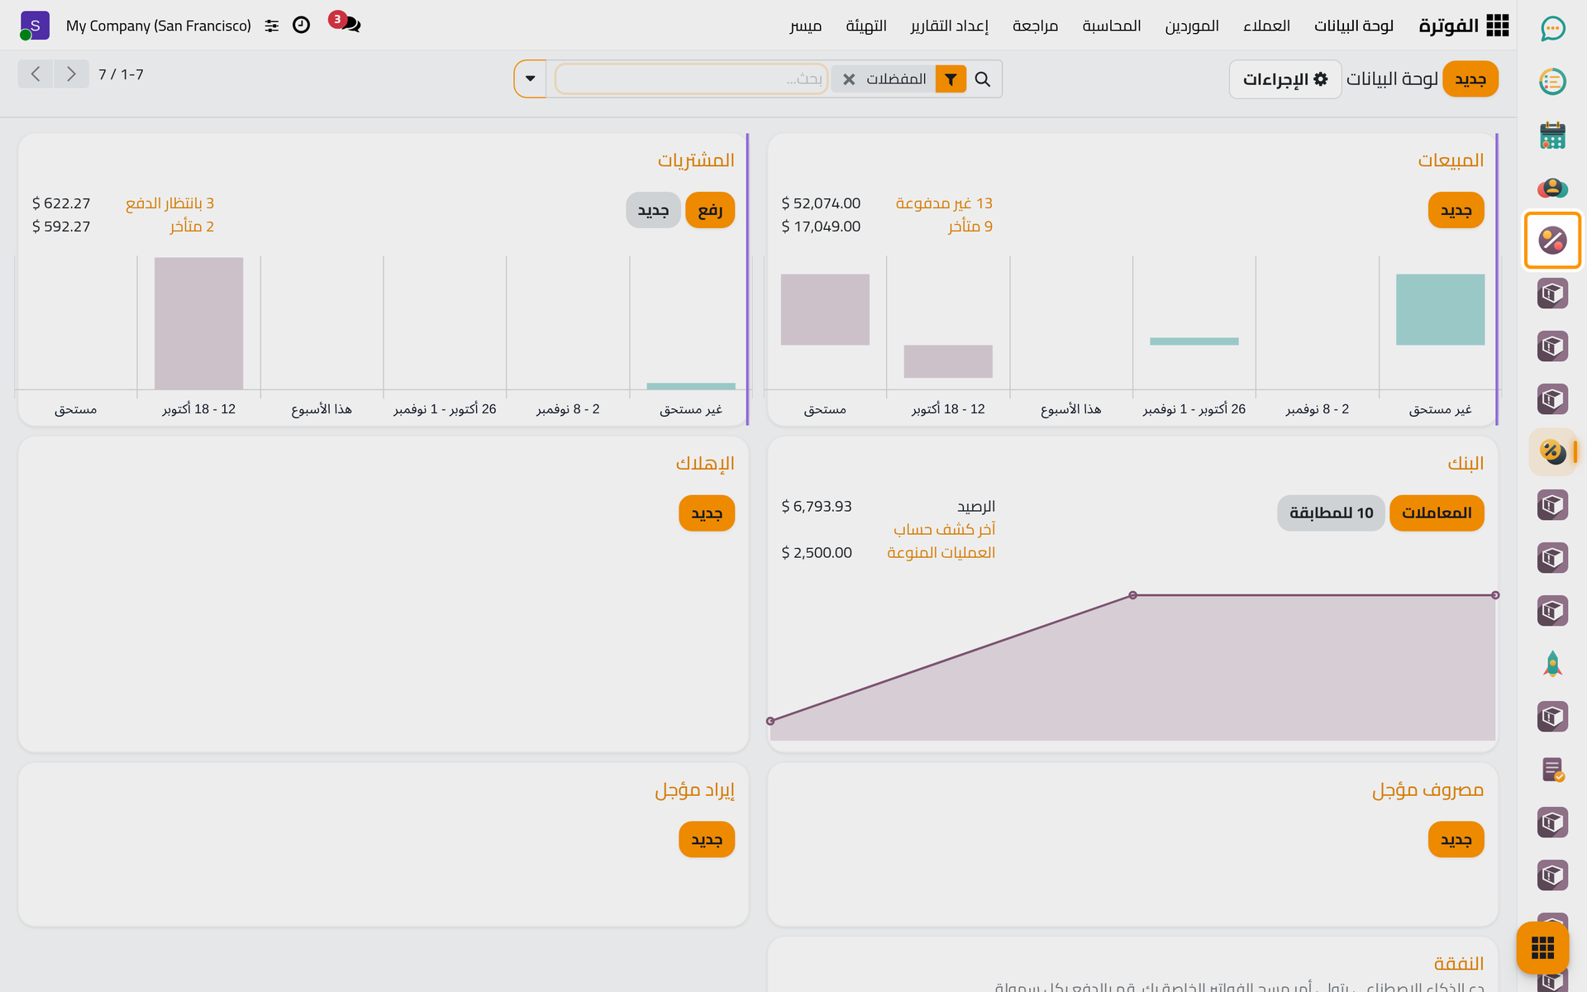The image size is (1587, 992).
Task: Open the Discuss chat bubble sidebar icon
Action: 1552,29
